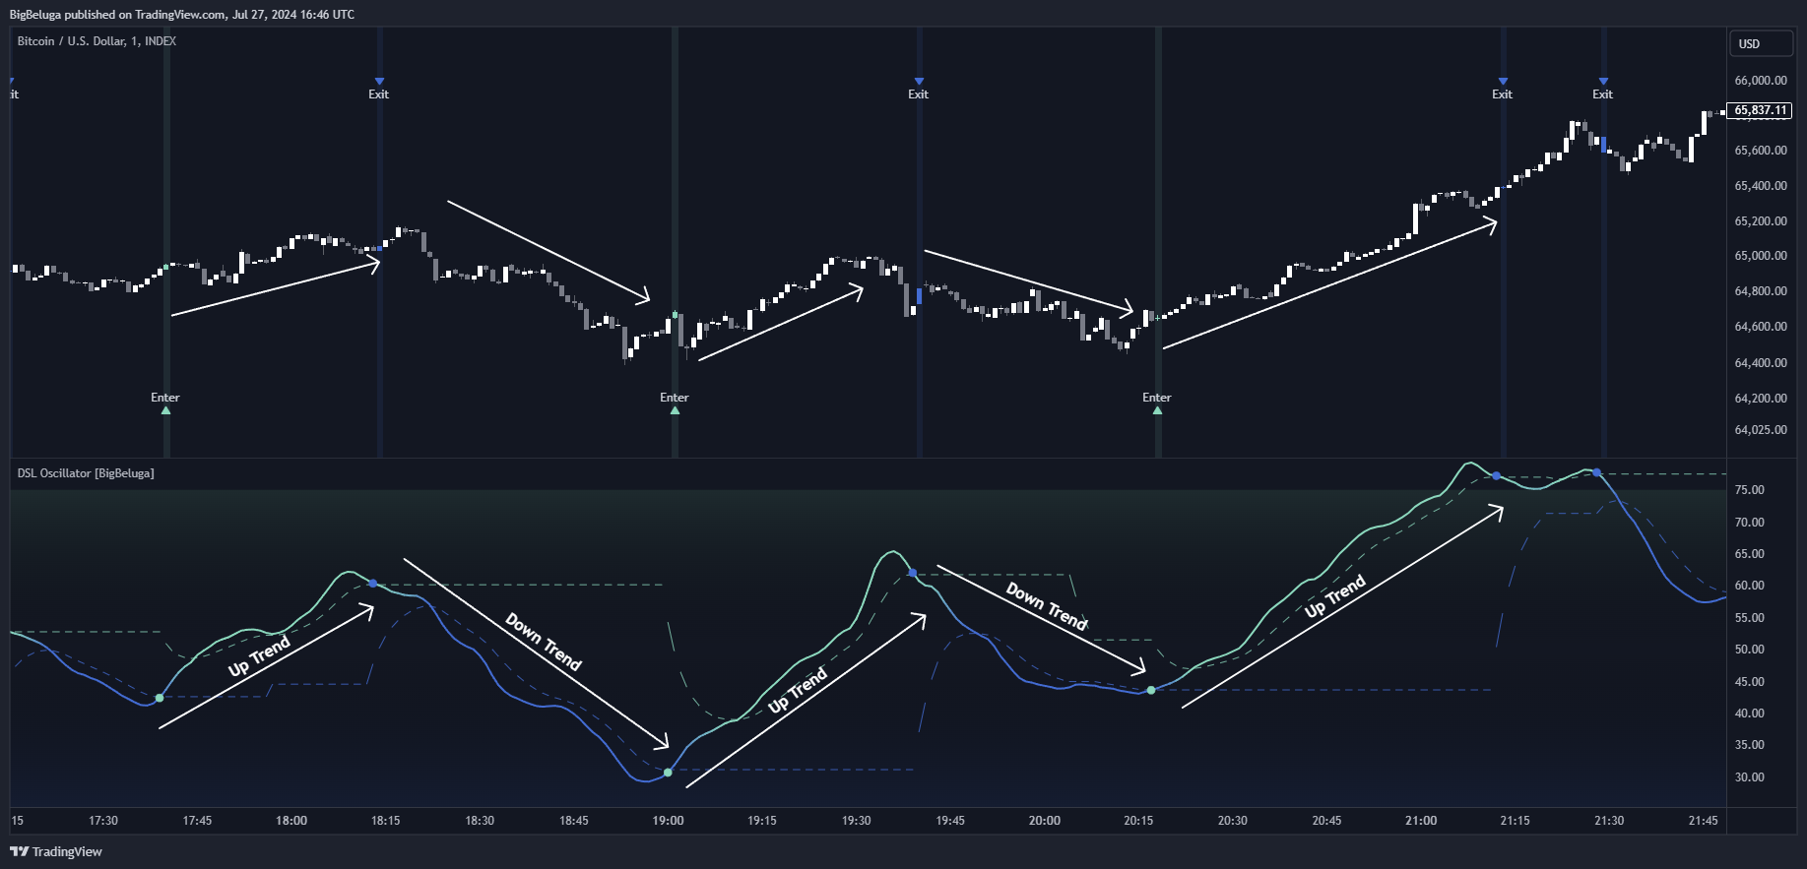
Task: Click the oscillator 60.00 scale label
Action: 1749,586
